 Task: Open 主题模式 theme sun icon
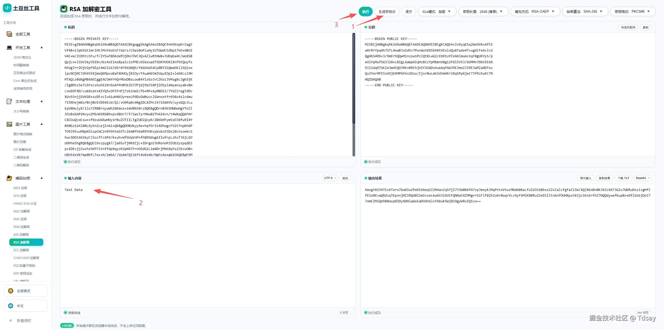11,291
